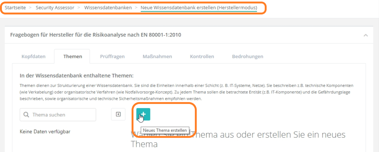This screenshot has width=379, height=152.
Task: Open the Bedrohungen tab
Action: (x=247, y=57)
